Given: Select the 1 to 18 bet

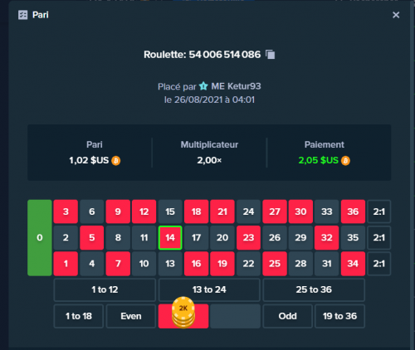Looking at the screenshot, I should point(79,316).
